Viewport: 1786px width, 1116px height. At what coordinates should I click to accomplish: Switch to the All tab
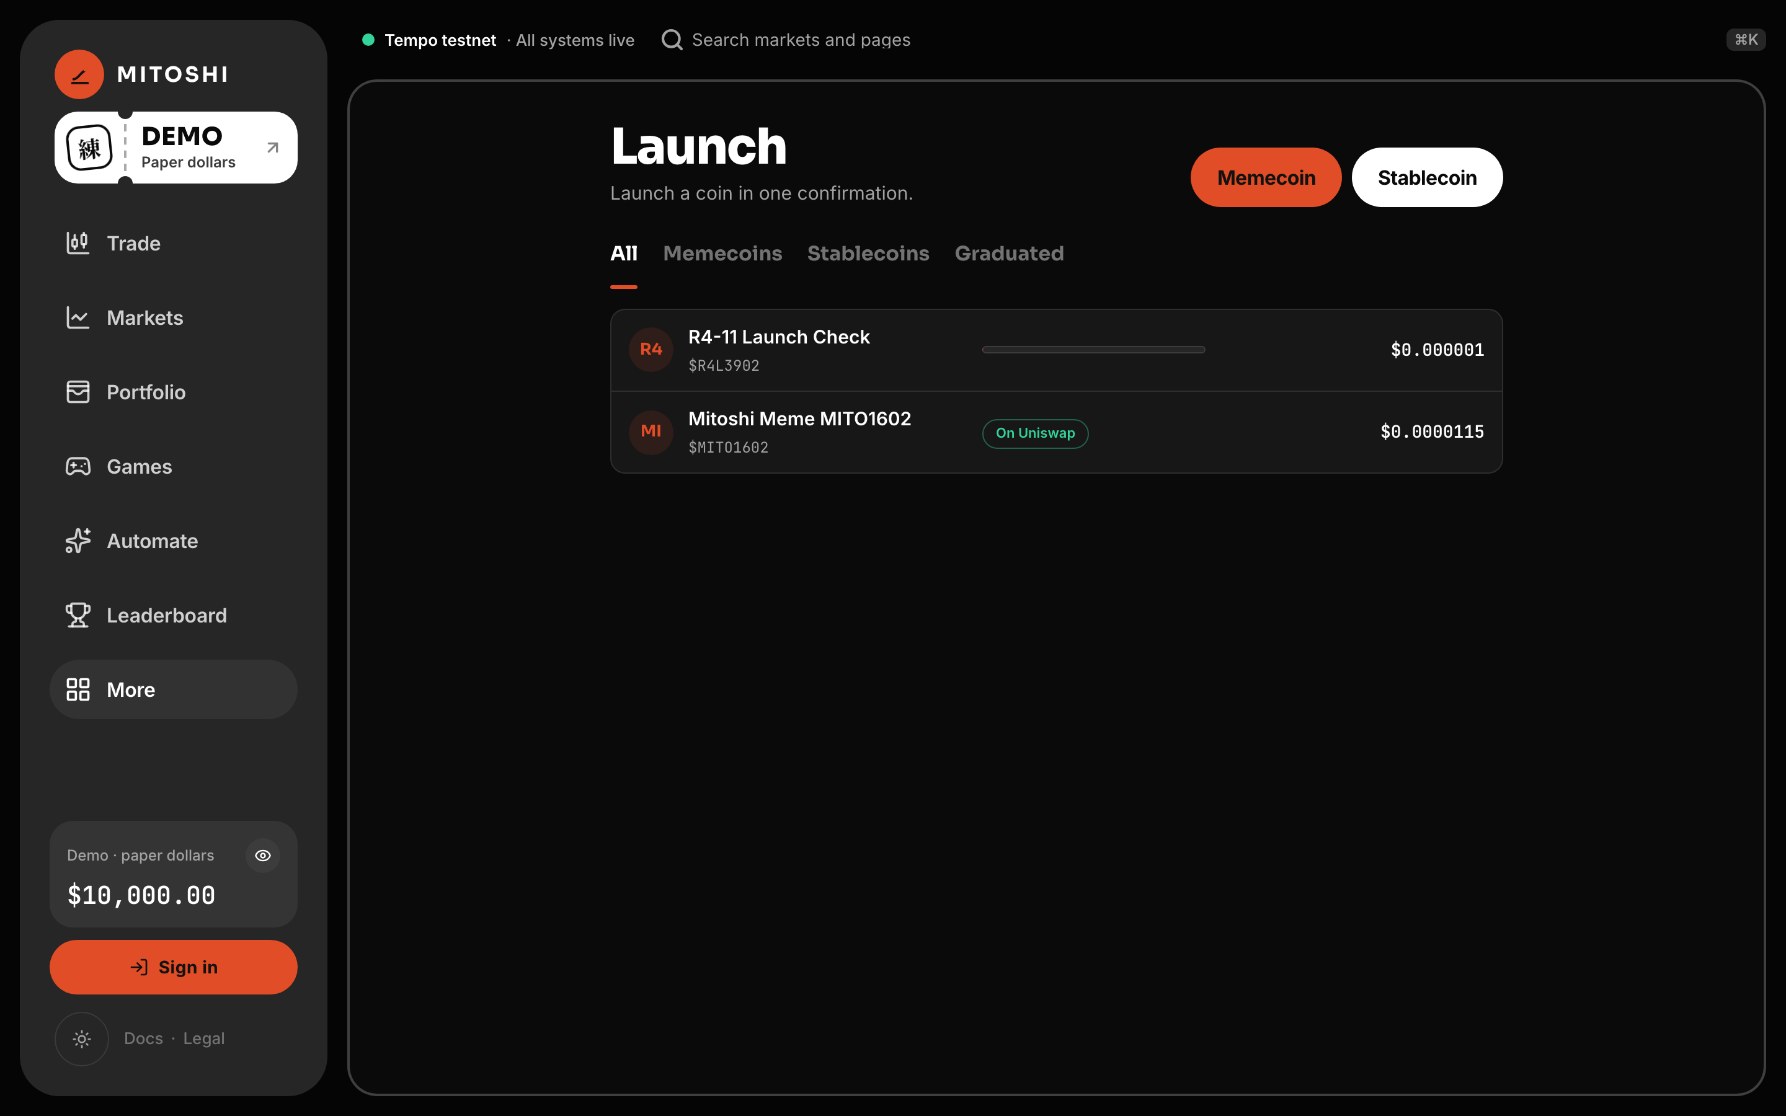click(624, 254)
